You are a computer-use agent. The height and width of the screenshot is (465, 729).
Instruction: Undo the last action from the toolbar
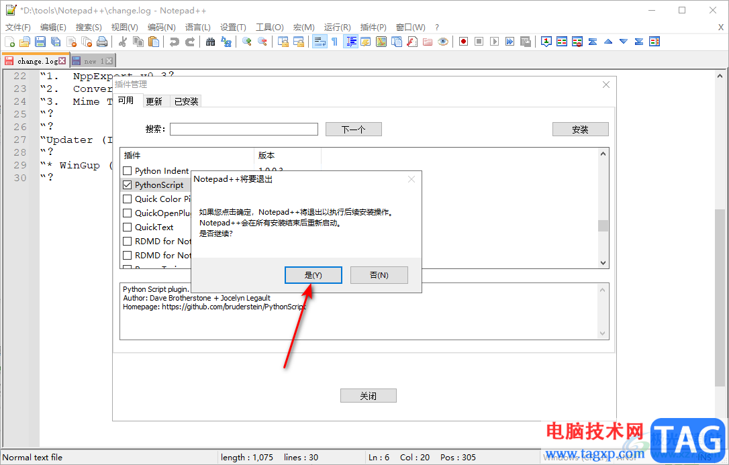click(175, 42)
